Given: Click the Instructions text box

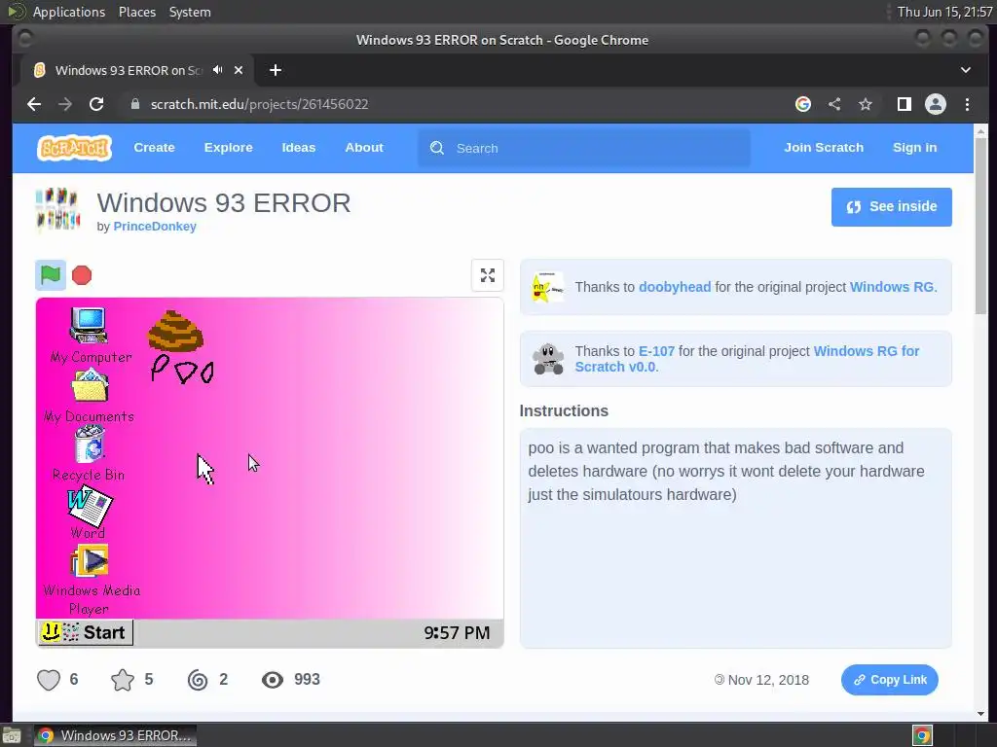Looking at the screenshot, I should (736, 538).
